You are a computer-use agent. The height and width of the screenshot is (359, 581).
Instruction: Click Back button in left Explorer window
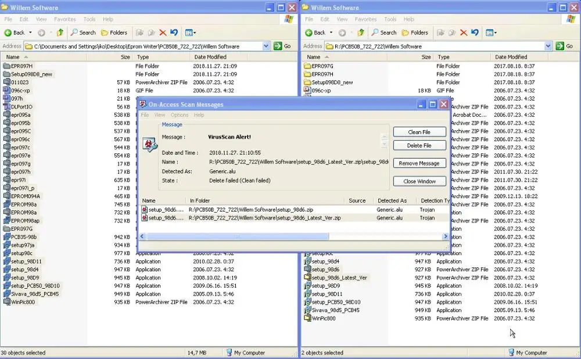pyautogui.click(x=15, y=33)
